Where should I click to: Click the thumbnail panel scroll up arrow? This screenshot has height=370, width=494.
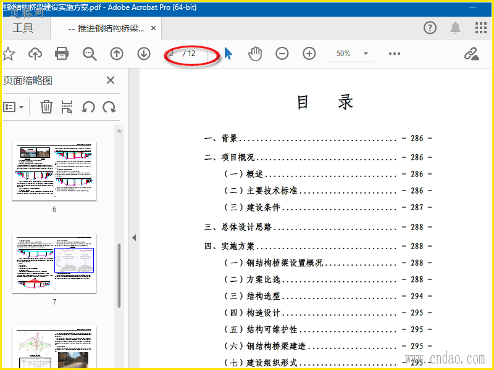pos(119,131)
